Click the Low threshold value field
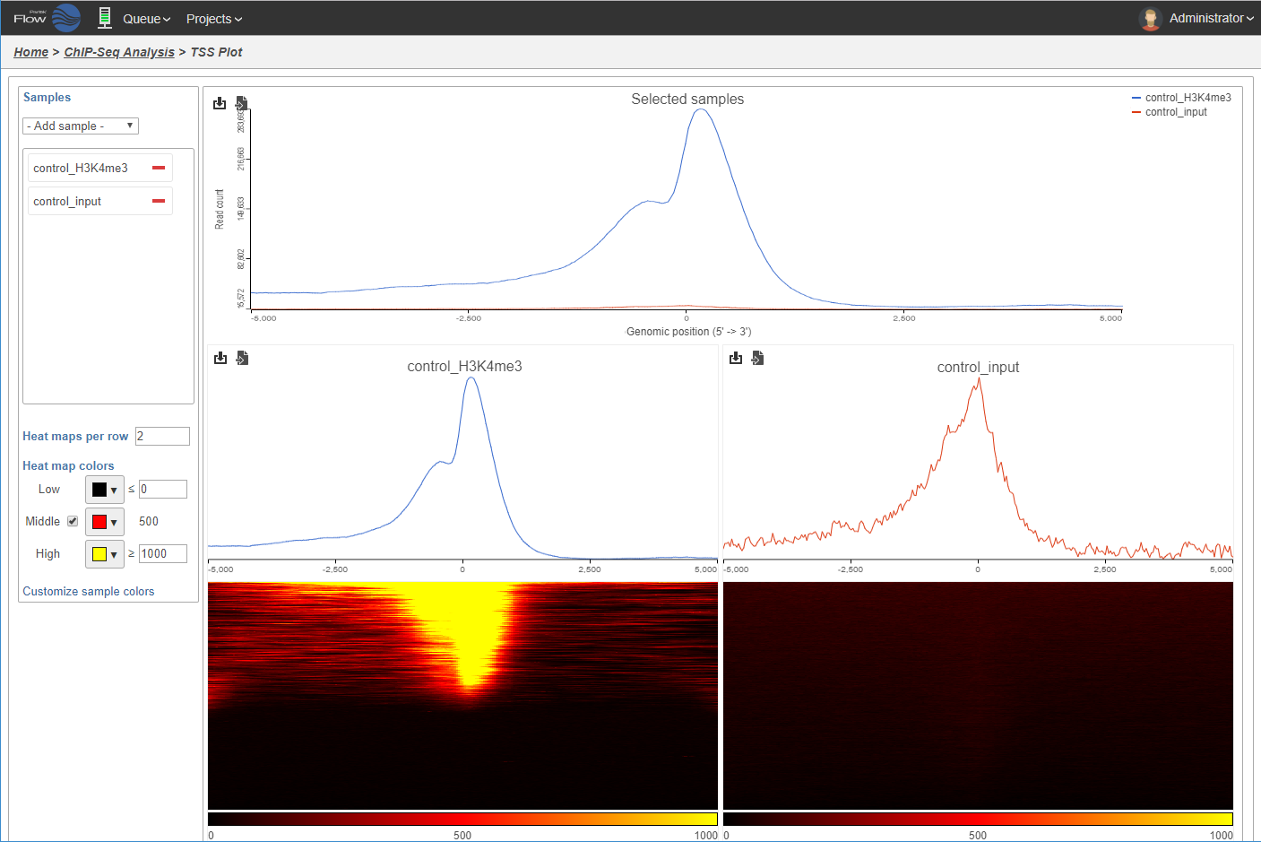 point(163,489)
